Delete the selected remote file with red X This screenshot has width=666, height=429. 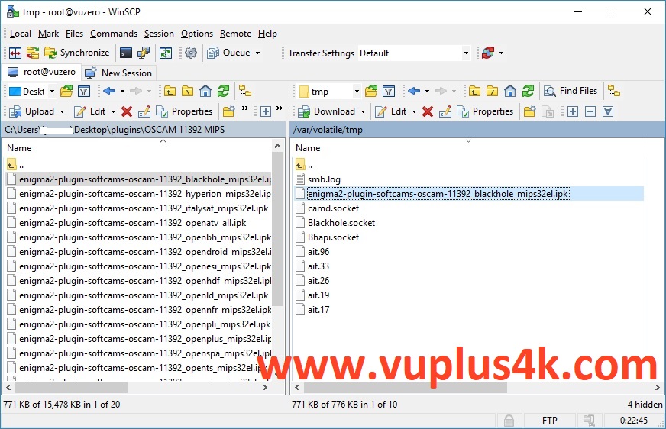[428, 111]
